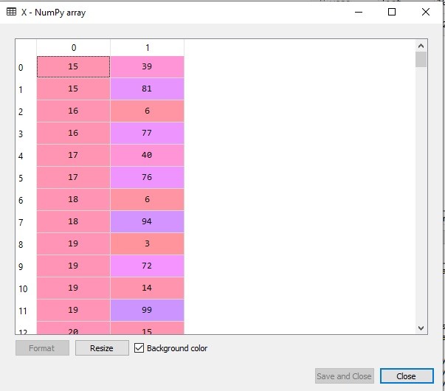Select row header 3

21,134
